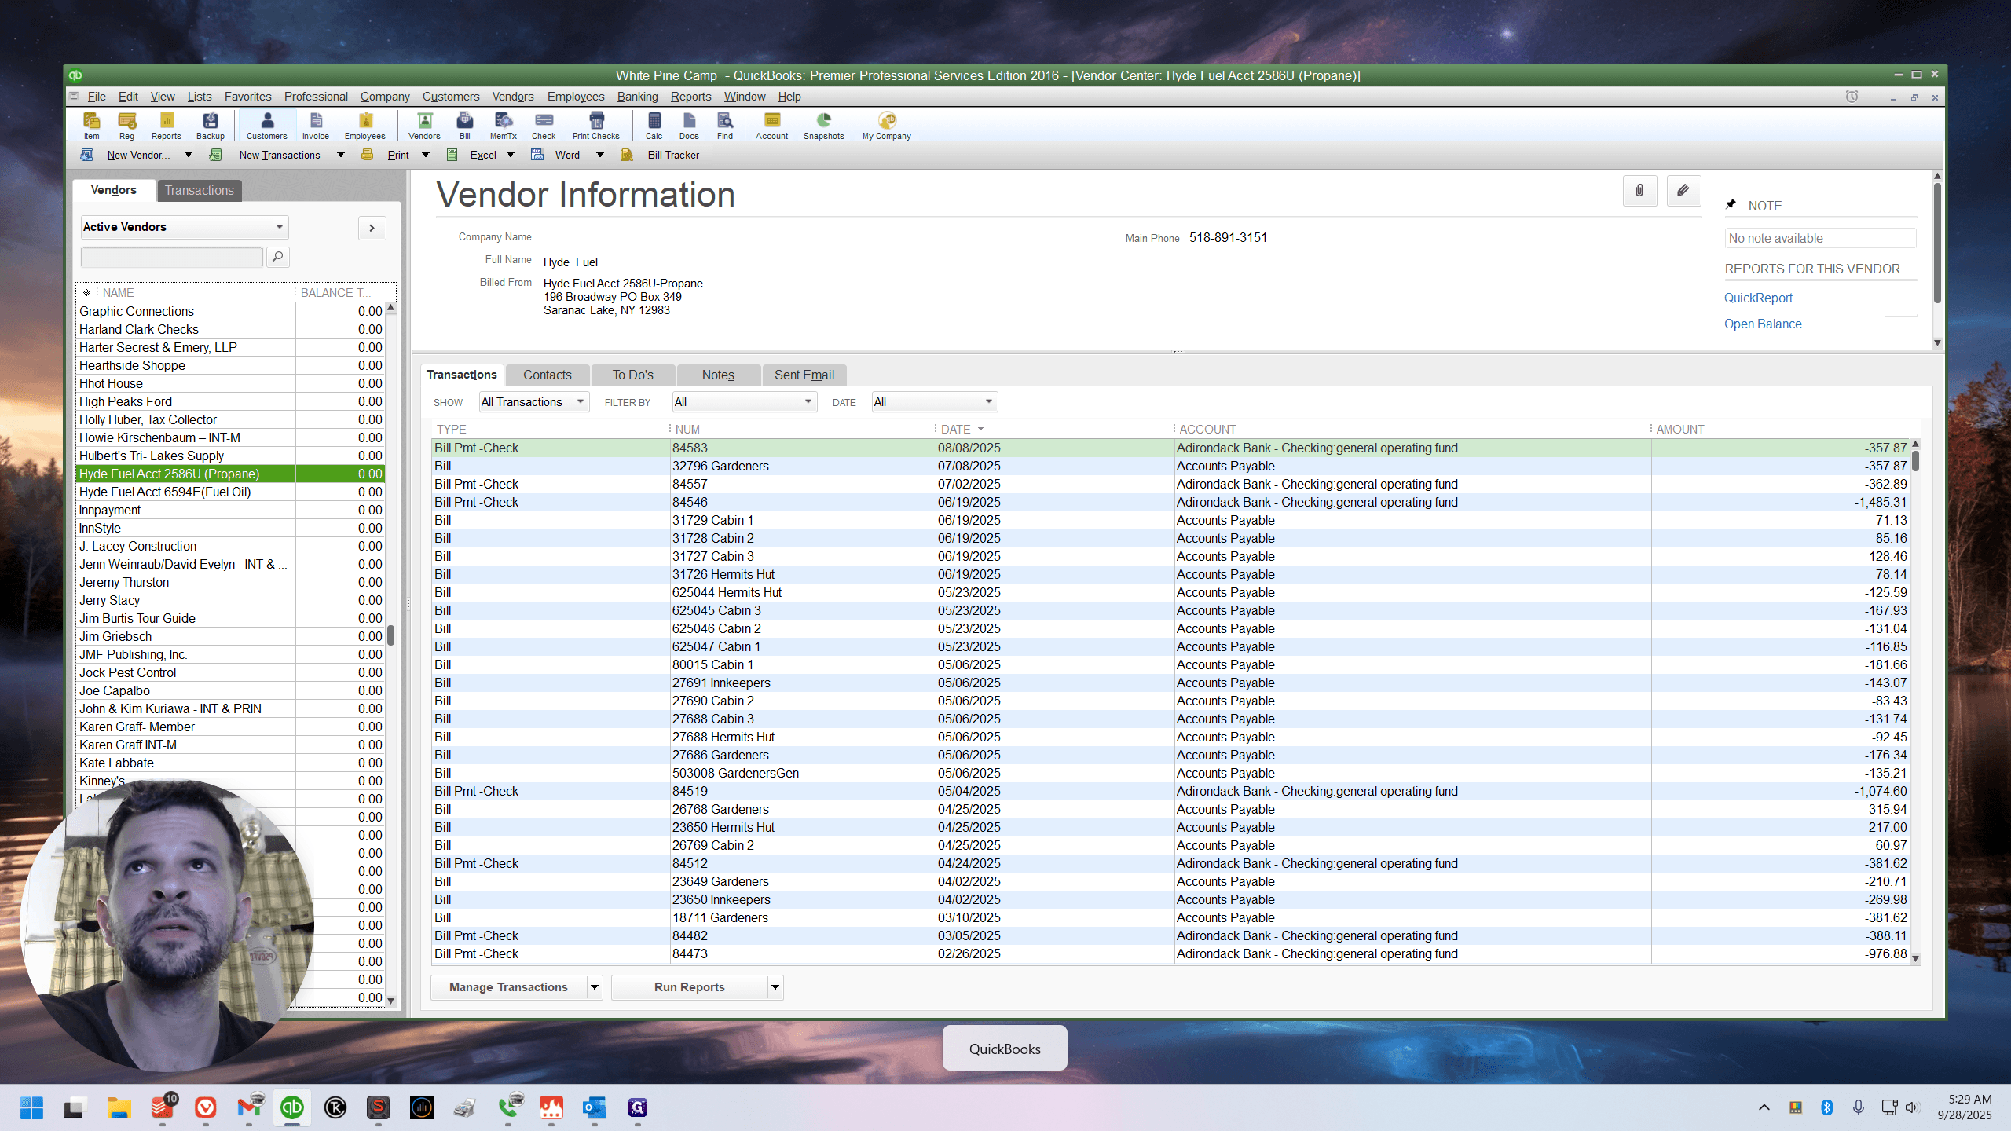This screenshot has width=2011, height=1131.
Task: Select vendor Hyde Fuel Acct 6594E(Fuel Oil)
Action: [x=185, y=492]
